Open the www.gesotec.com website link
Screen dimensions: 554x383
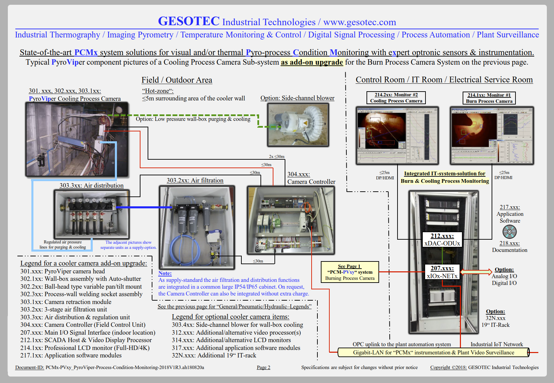(360, 22)
